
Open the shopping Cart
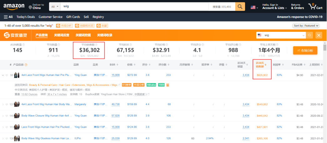(315, 7)
